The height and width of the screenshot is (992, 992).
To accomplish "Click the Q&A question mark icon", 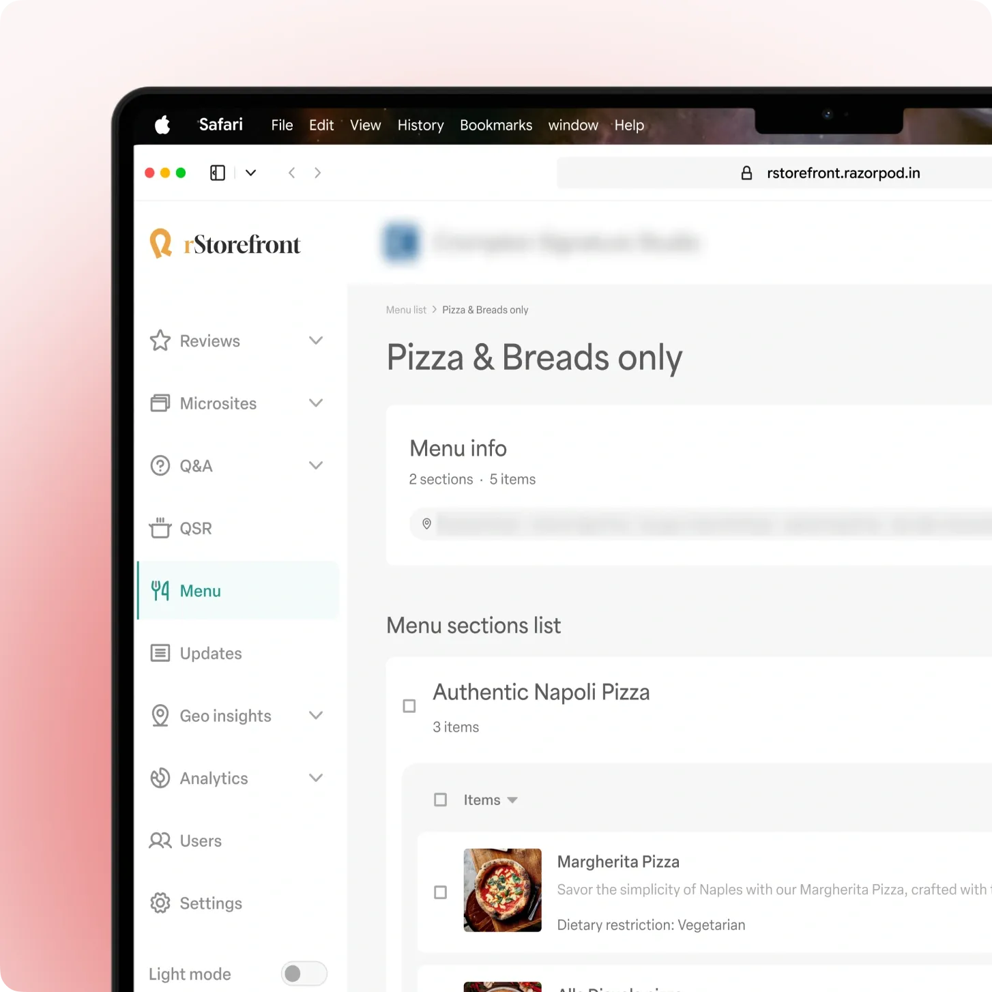I will click(x=160, y=466).
